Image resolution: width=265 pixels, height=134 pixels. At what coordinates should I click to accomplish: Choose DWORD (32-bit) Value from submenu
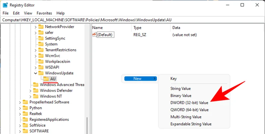[189, 103]
